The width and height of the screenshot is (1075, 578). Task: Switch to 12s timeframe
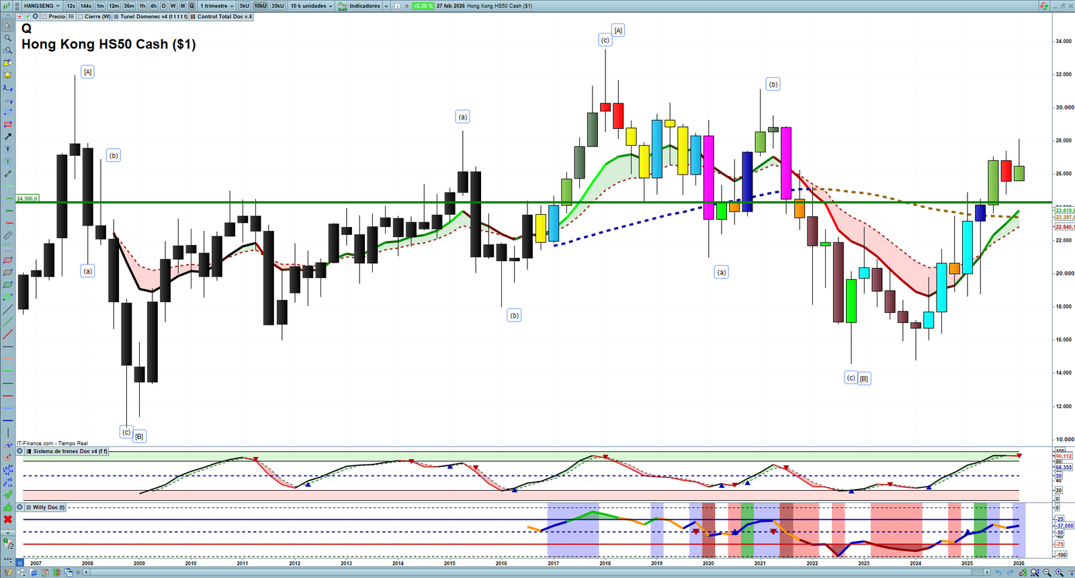pyautogui.click(x=71, y=5)
